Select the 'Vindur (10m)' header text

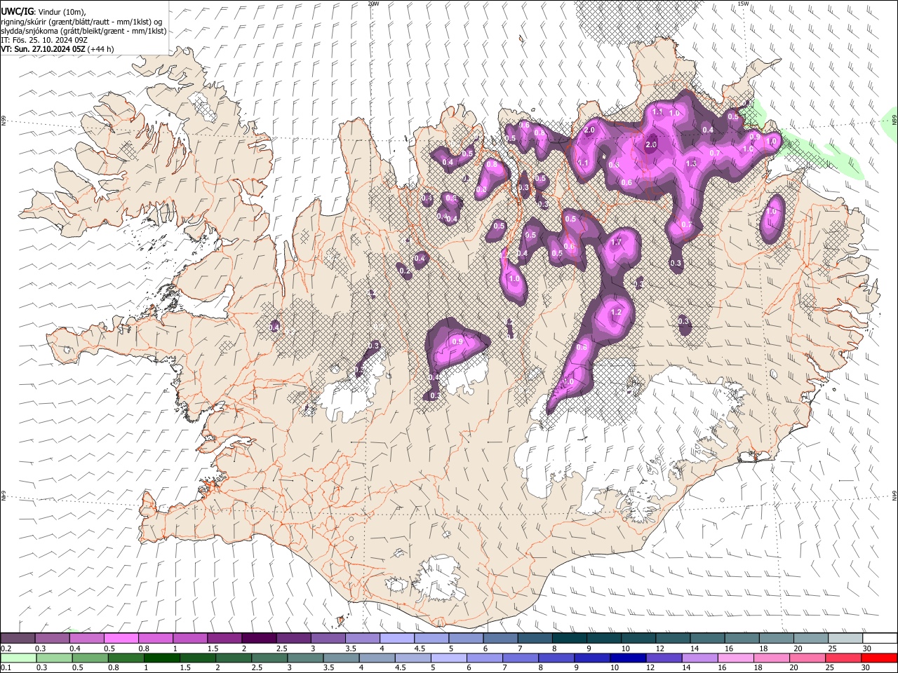(61, 12)
